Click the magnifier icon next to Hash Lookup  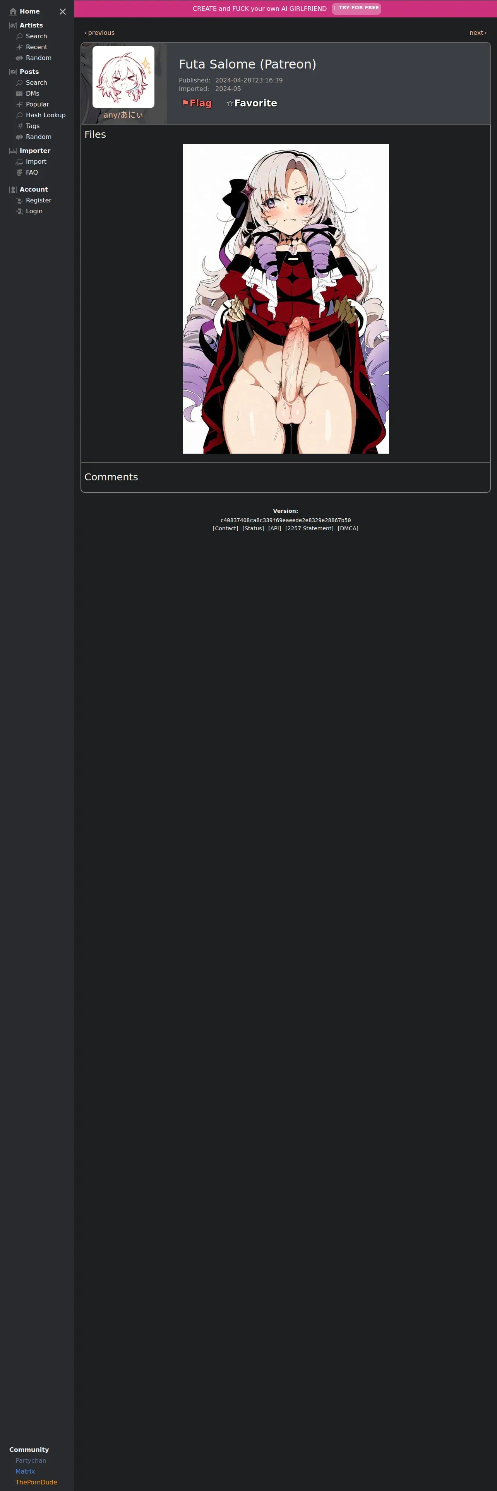pyautogui.click(x=20, y=115)
